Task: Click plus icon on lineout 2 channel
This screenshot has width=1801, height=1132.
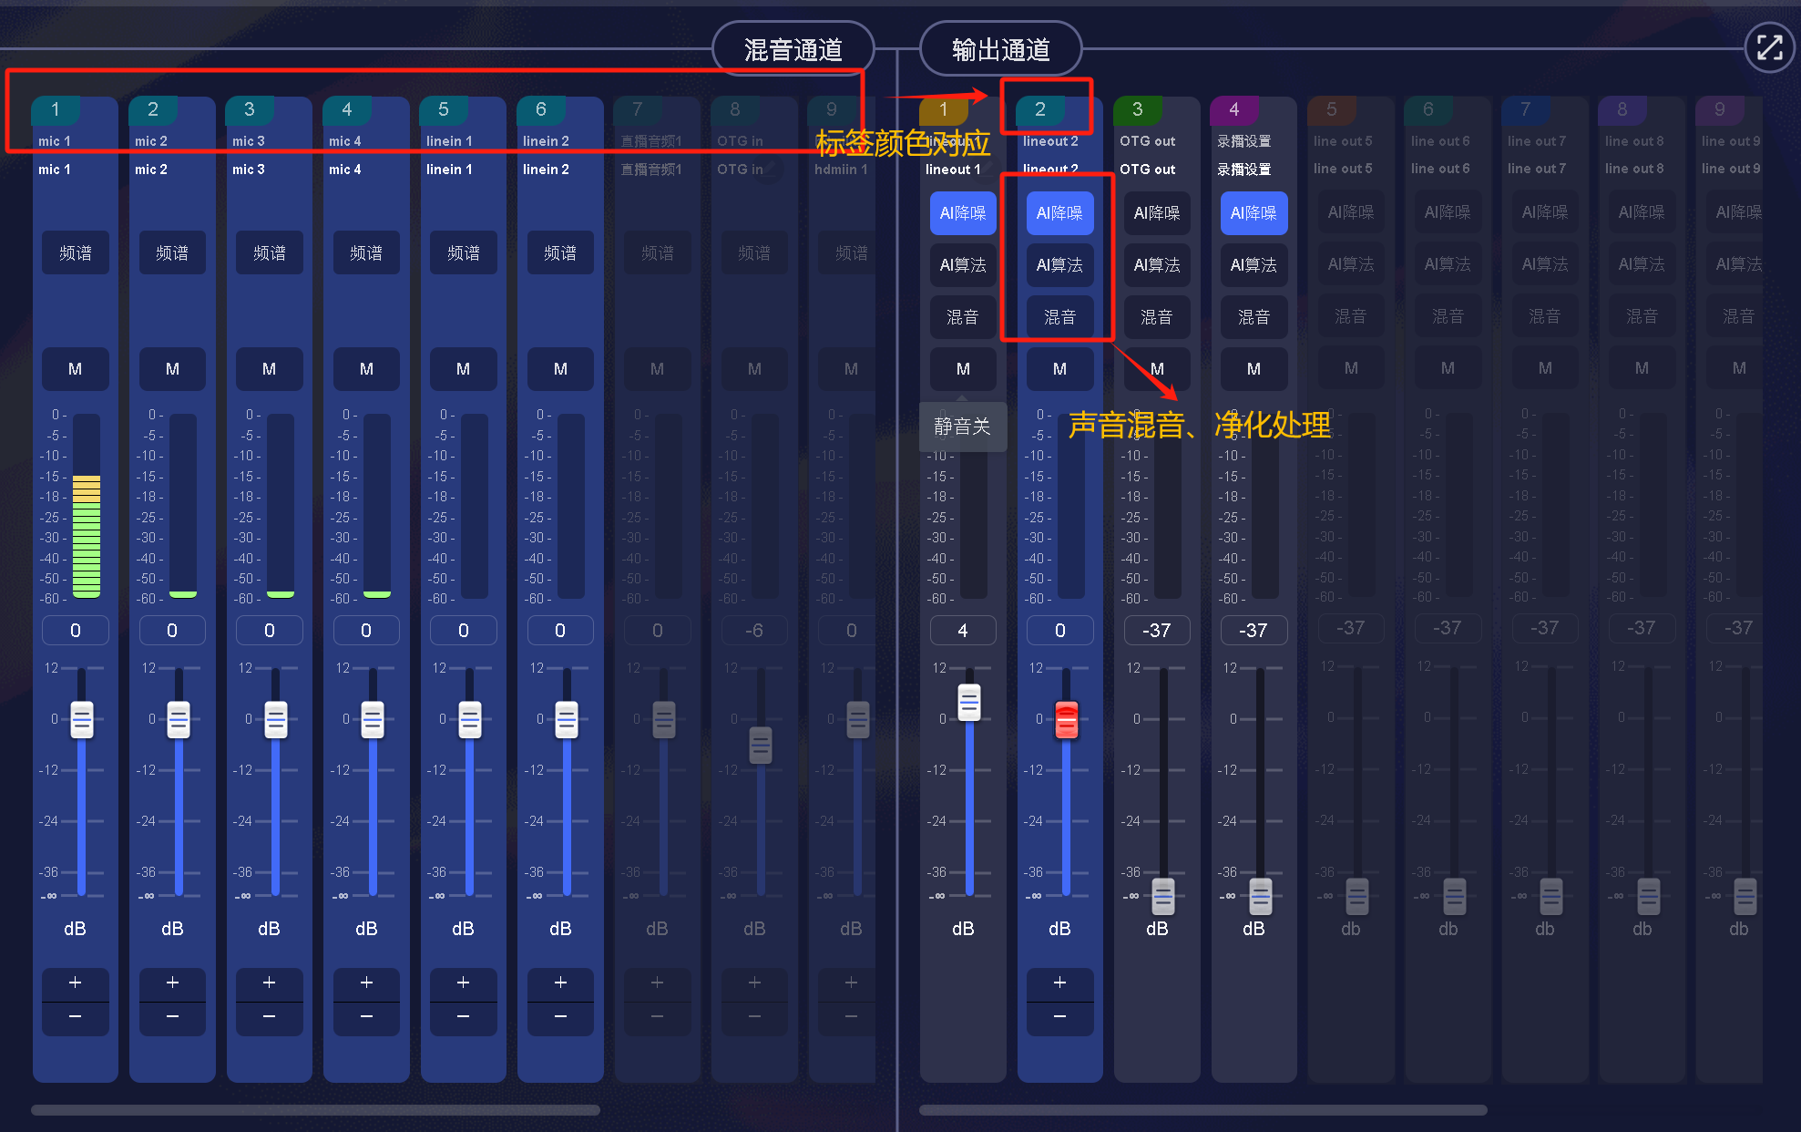Action: pyautogui.click(x=1059, y=983)
